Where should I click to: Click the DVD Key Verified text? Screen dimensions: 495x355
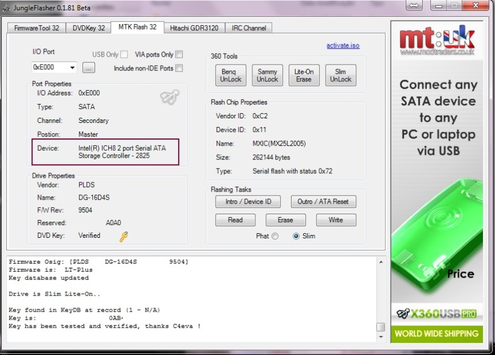coord(89,236)
